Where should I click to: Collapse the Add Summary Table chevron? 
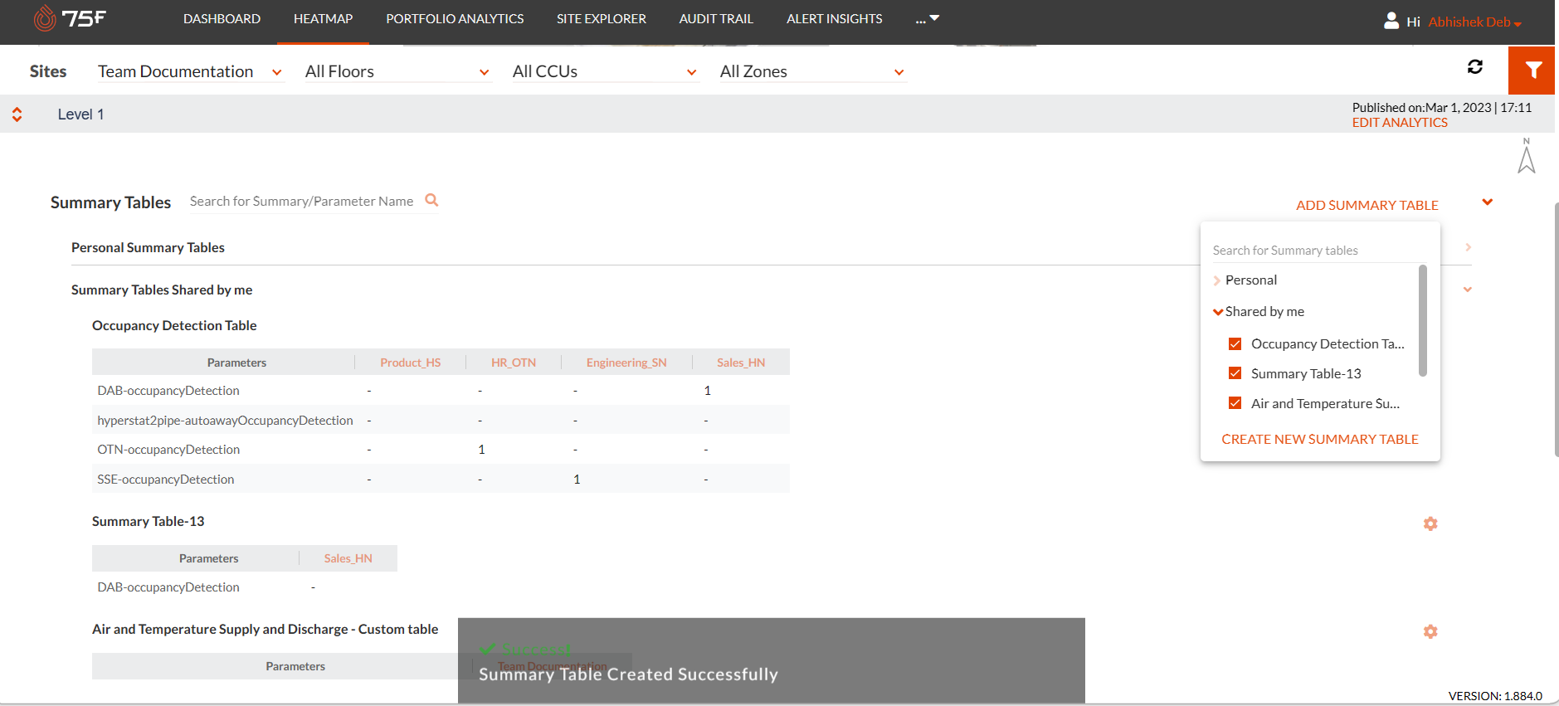click(x=1488, y=202)
